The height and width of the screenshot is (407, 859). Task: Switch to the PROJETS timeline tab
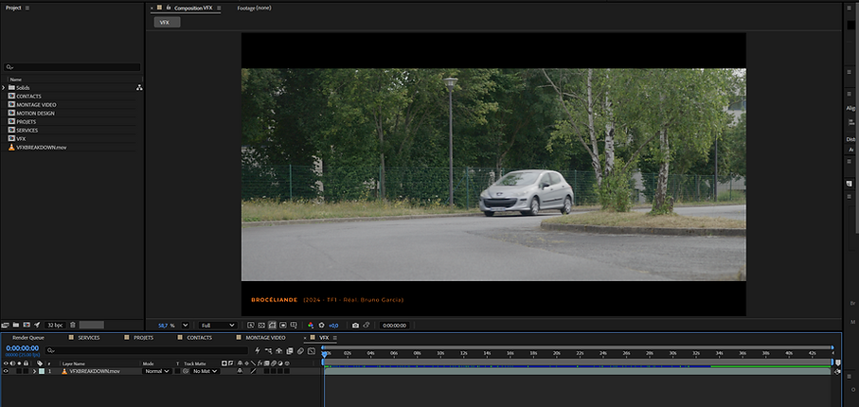pyautogui.click(x=144, y=338)
